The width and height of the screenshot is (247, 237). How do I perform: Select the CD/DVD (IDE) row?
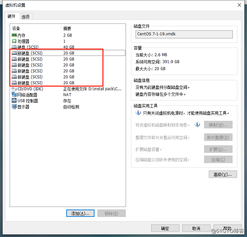coord(68,89)
